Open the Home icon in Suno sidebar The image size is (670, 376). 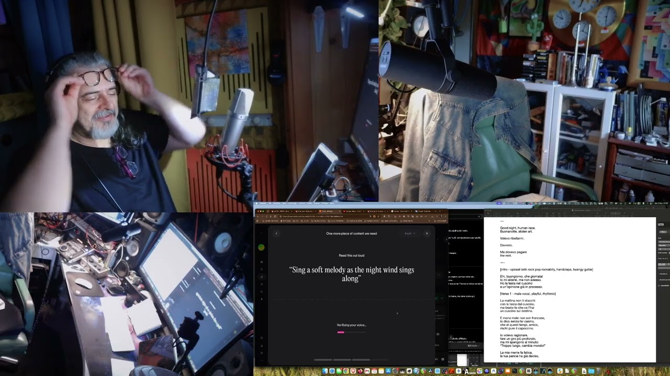(x=261, y=262)
